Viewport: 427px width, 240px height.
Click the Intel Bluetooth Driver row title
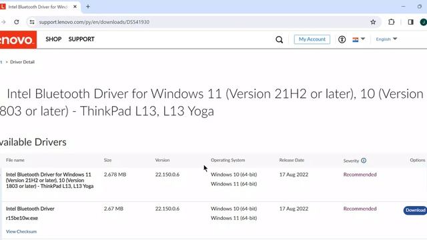tap(30, 209)
